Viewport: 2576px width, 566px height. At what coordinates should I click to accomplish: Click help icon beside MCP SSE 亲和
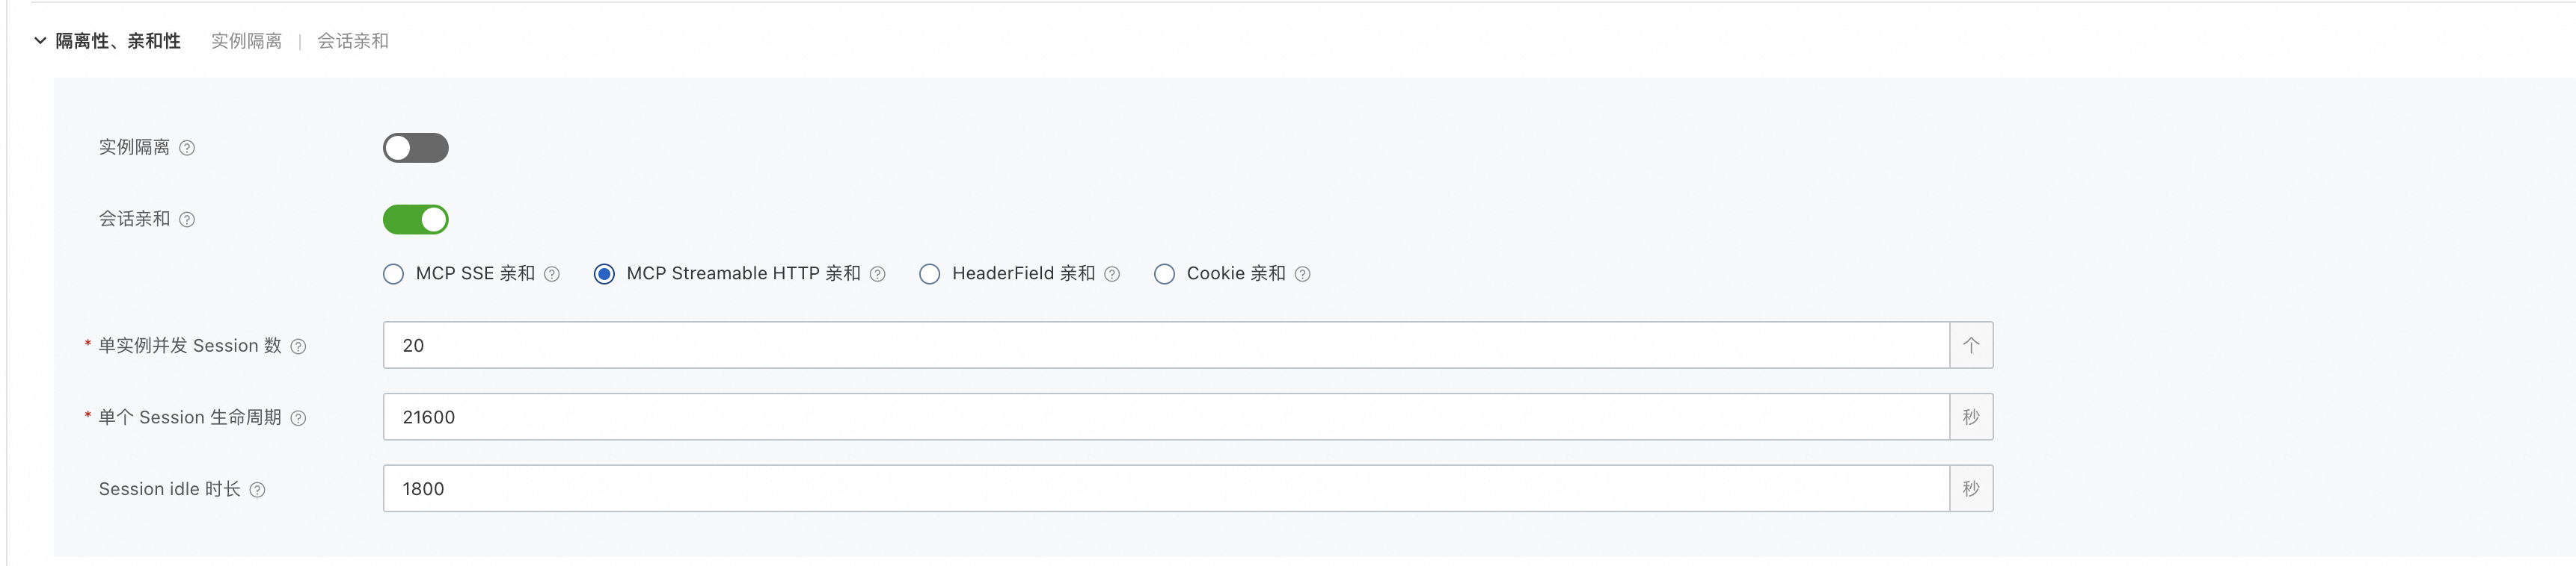point(552,275)
